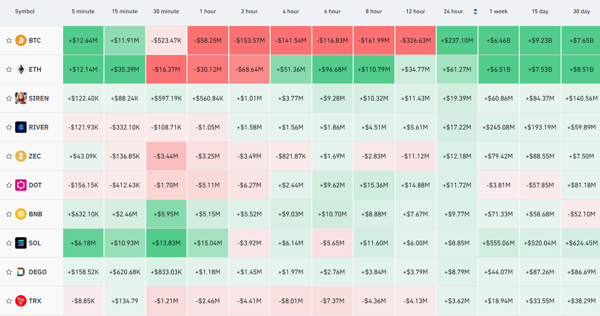This screenshot has height=316, width=600.
Task: Open the SOL symbol name link
Action: [35, 243]
